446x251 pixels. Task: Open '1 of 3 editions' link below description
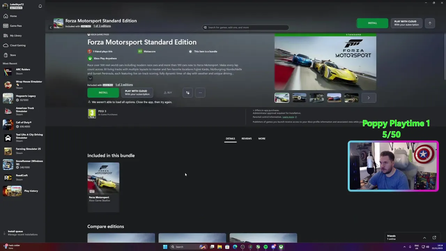(x=124, y=85)
